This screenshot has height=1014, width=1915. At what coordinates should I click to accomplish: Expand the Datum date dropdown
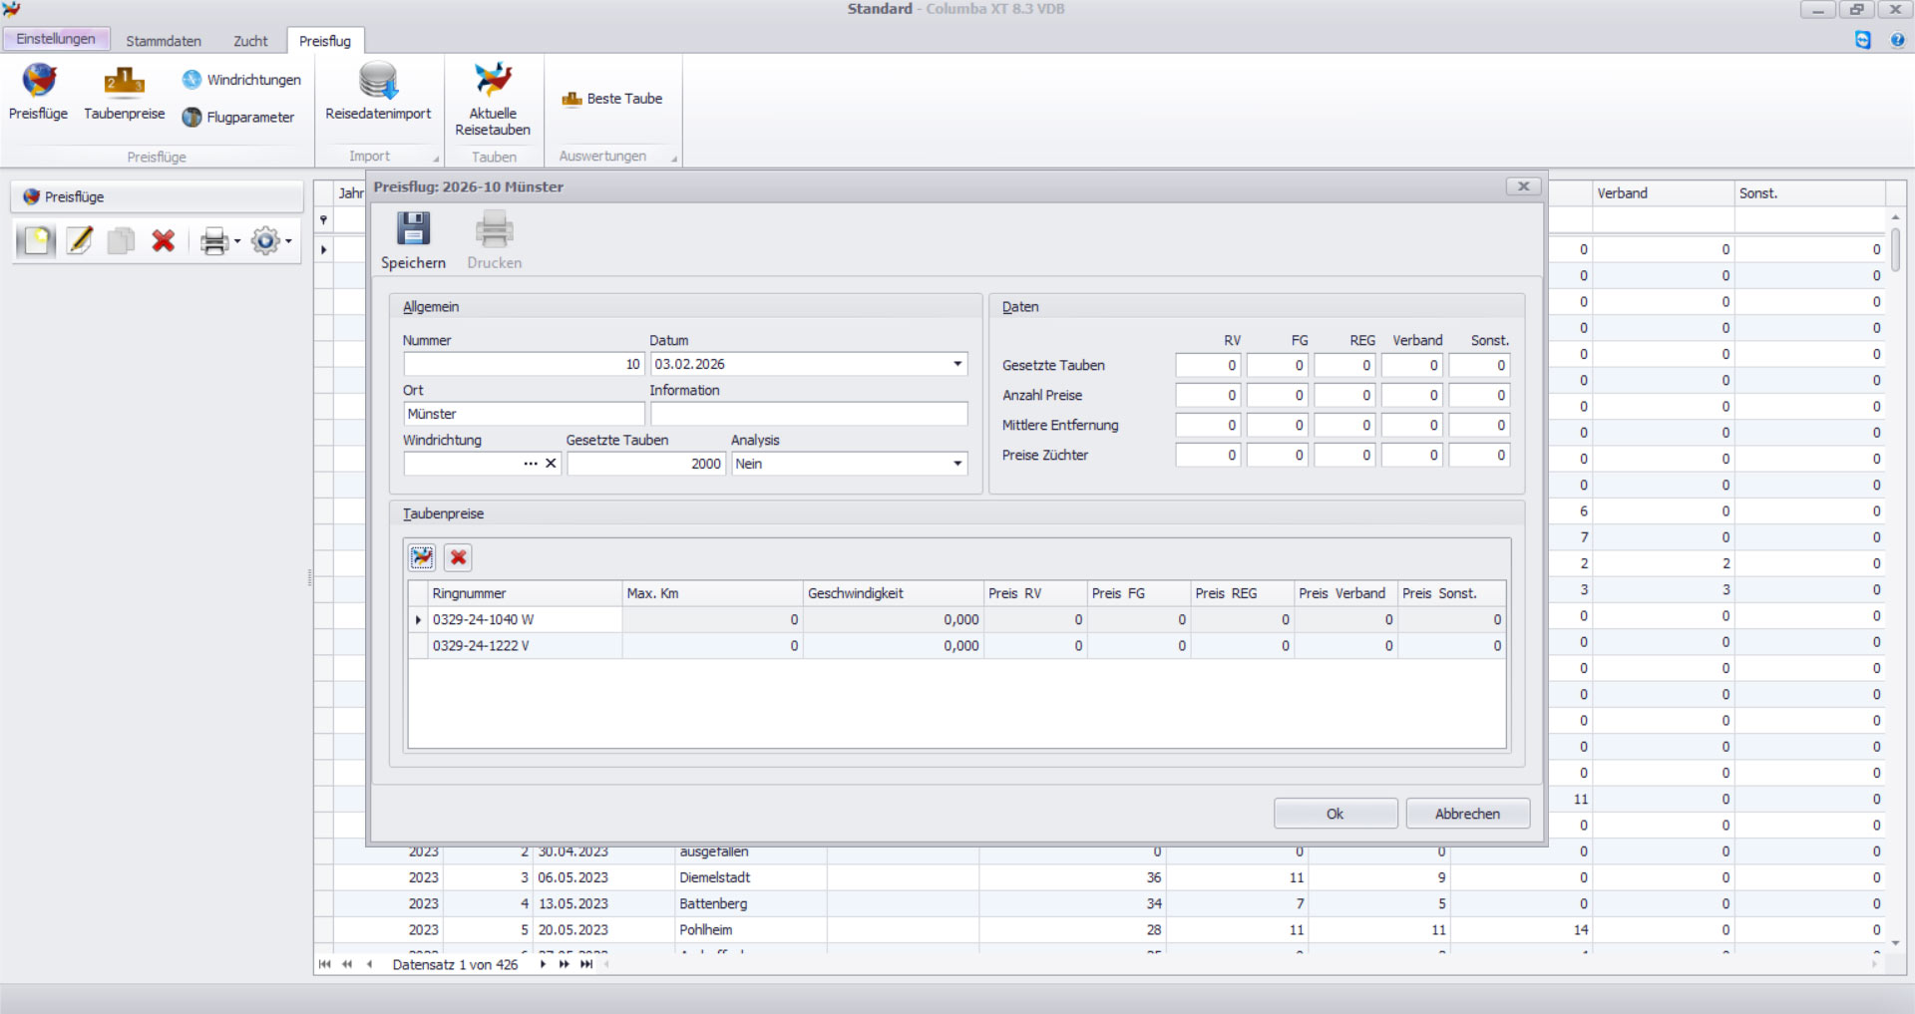[957, 364]
